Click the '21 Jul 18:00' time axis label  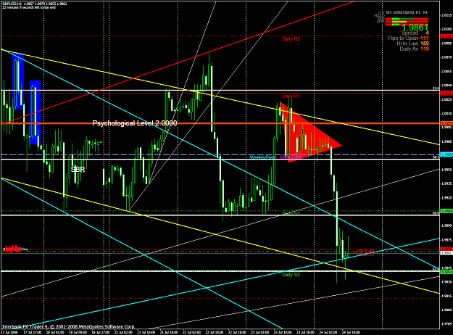click(x=169, y=332)
